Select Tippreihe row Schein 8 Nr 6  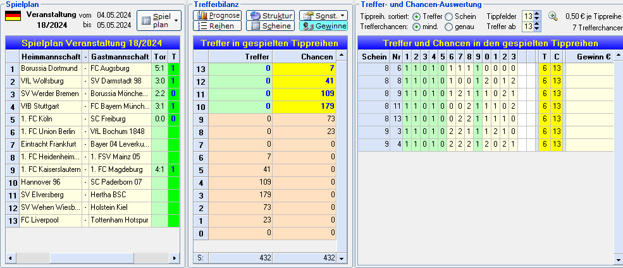click(x=486, y=69)
